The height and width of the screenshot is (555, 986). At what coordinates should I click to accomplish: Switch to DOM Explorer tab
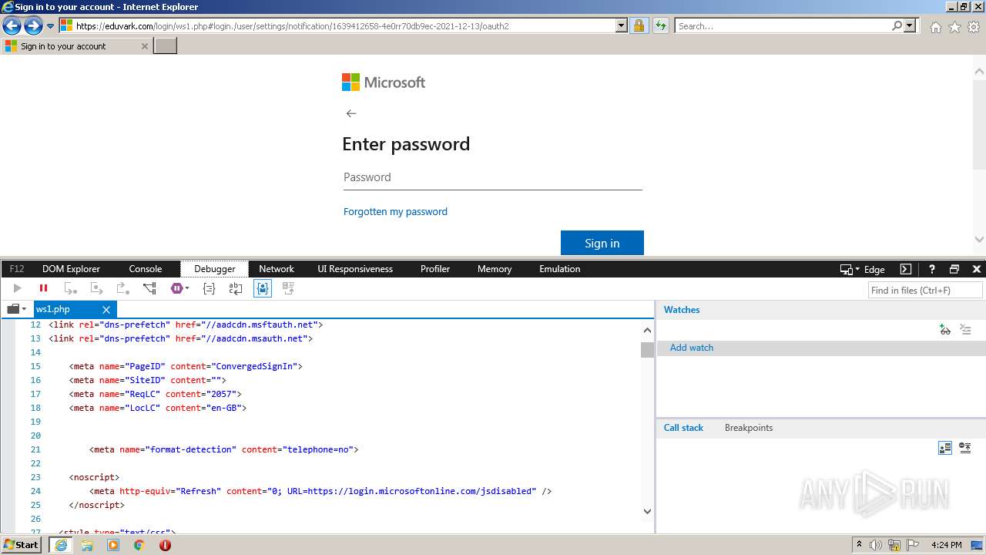point(71,269)
